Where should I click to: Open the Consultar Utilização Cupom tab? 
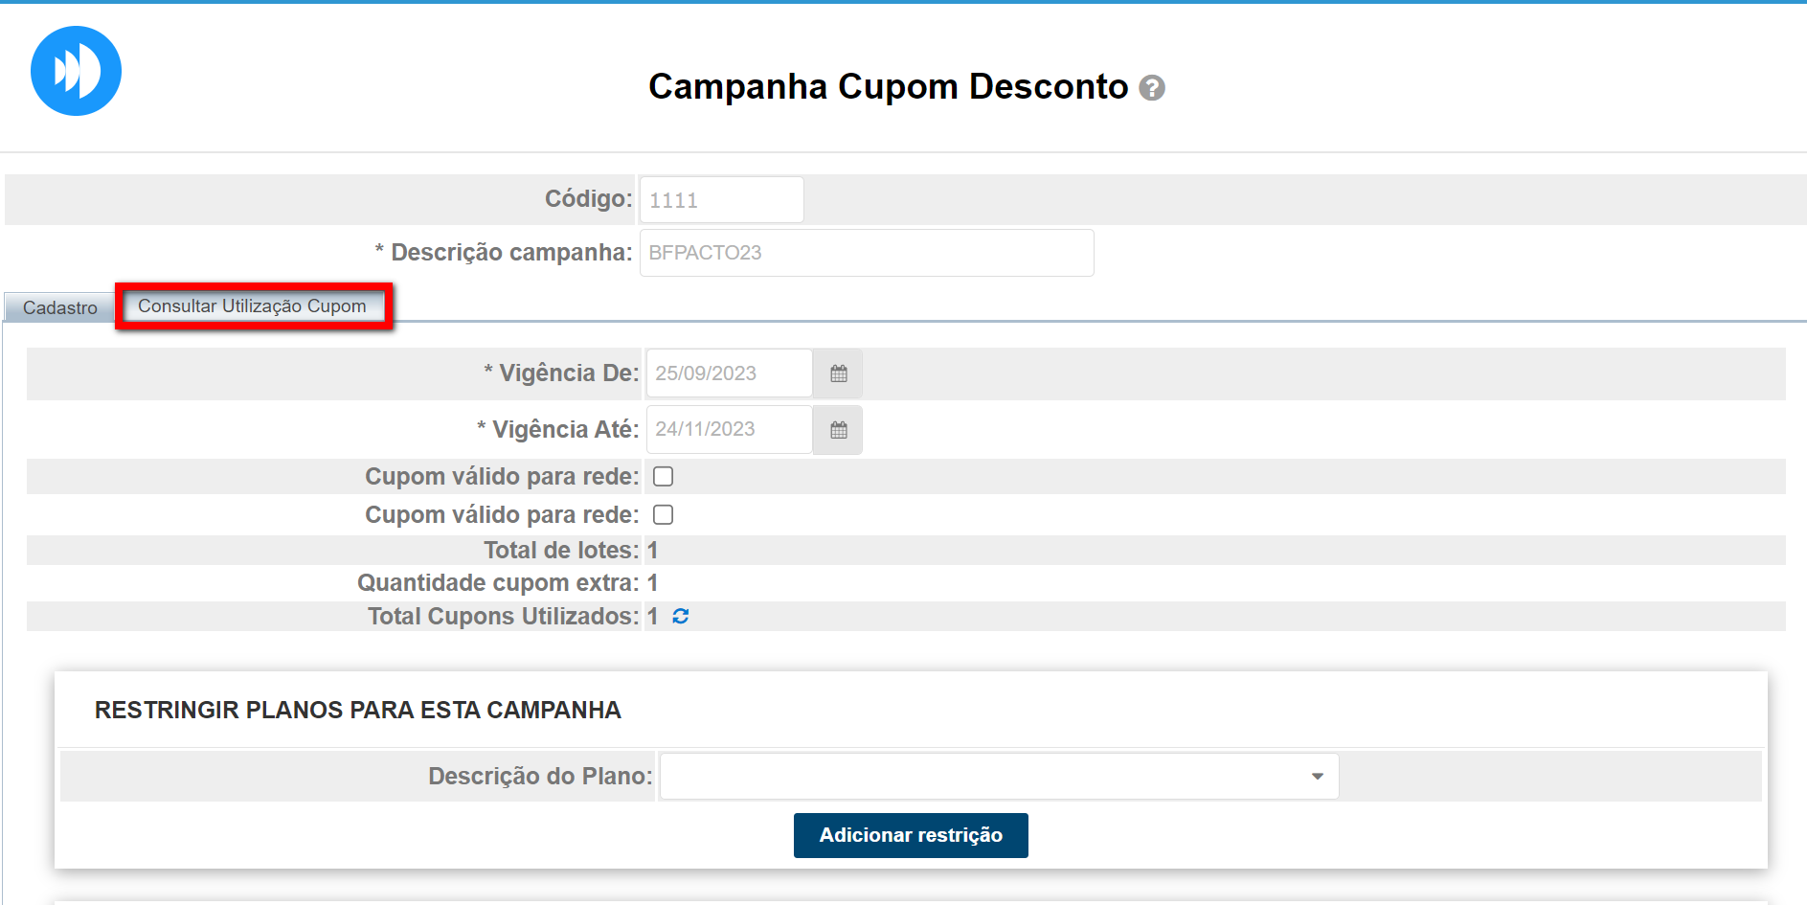[x=252, y=306]
